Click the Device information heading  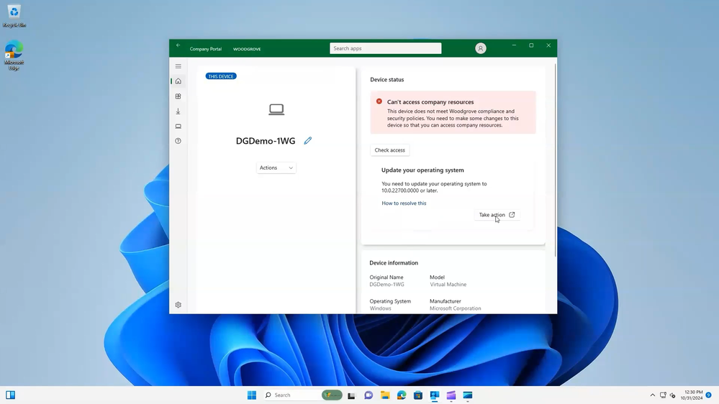(x=394, y=263)
